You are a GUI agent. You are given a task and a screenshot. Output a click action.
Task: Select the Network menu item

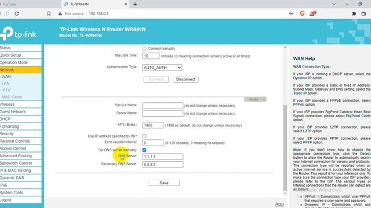pyautogui.click(x=21, y=70)
